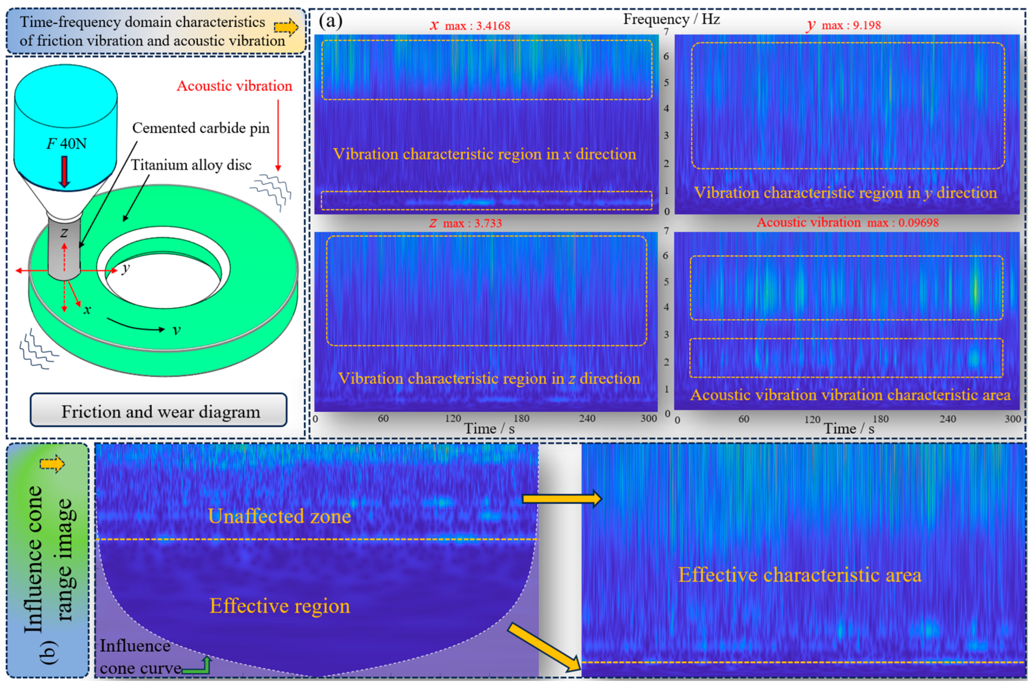This screenshot has height=688, width=1033.
Task: Click the red force arrow under F 40N
Action: (64, 171)
